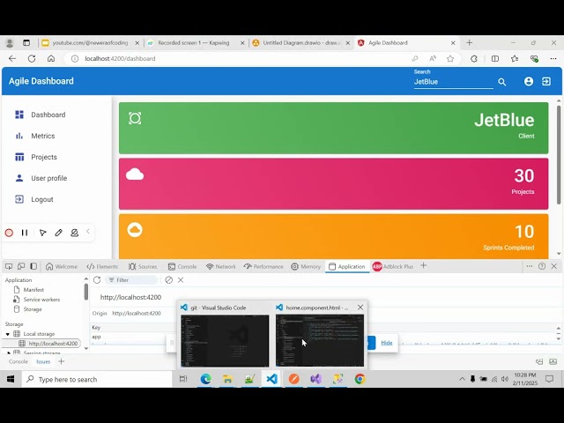Refresh storage view with the circular arrow icon

pos(97,280)
